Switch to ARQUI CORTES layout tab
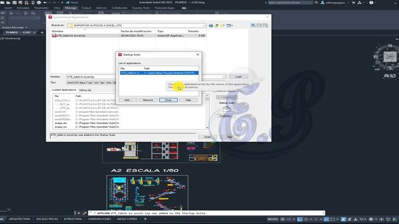Viewport: 399px width, 224px height. [127, 219]
